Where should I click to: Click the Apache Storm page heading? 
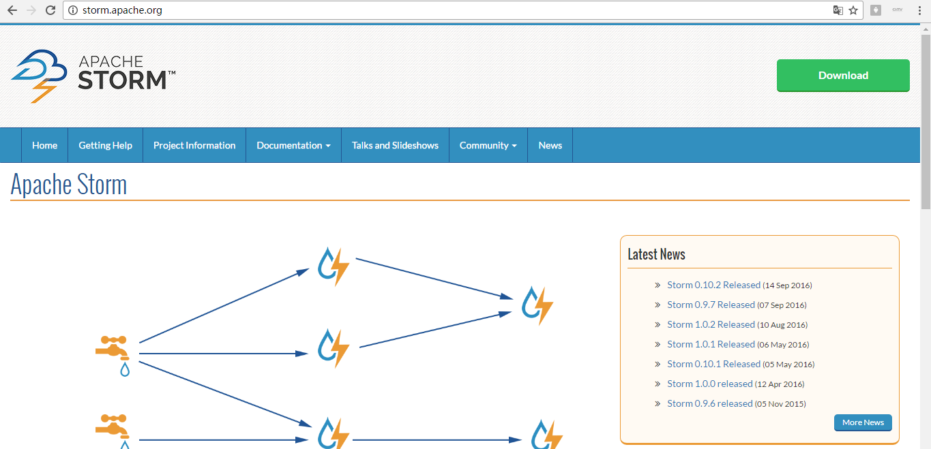pyautogui.click(x=69, y=185)
